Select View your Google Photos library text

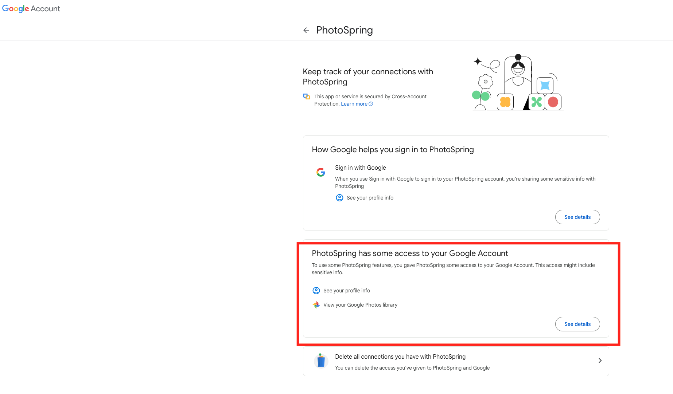click(360, 305)
